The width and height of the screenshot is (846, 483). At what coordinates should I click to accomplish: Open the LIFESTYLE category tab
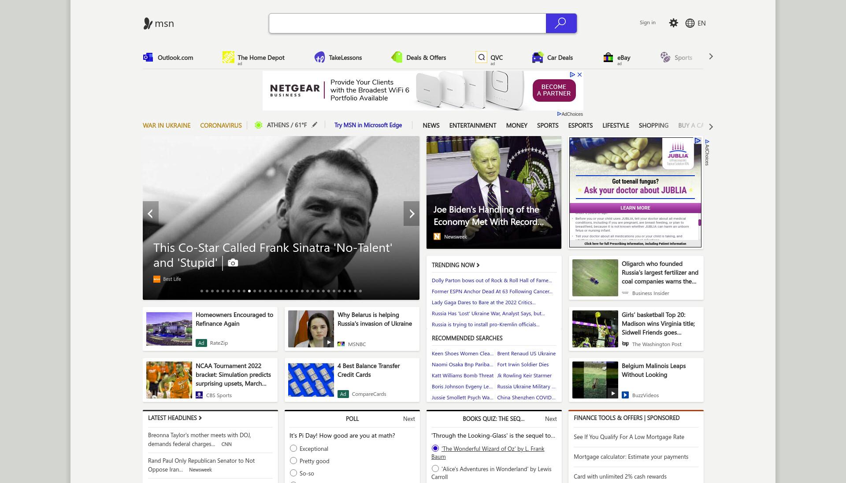pos(616,125)
